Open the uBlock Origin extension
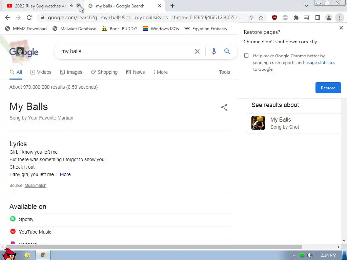The image size is (347, 260). pyautogui.click(x=274, y=18)
